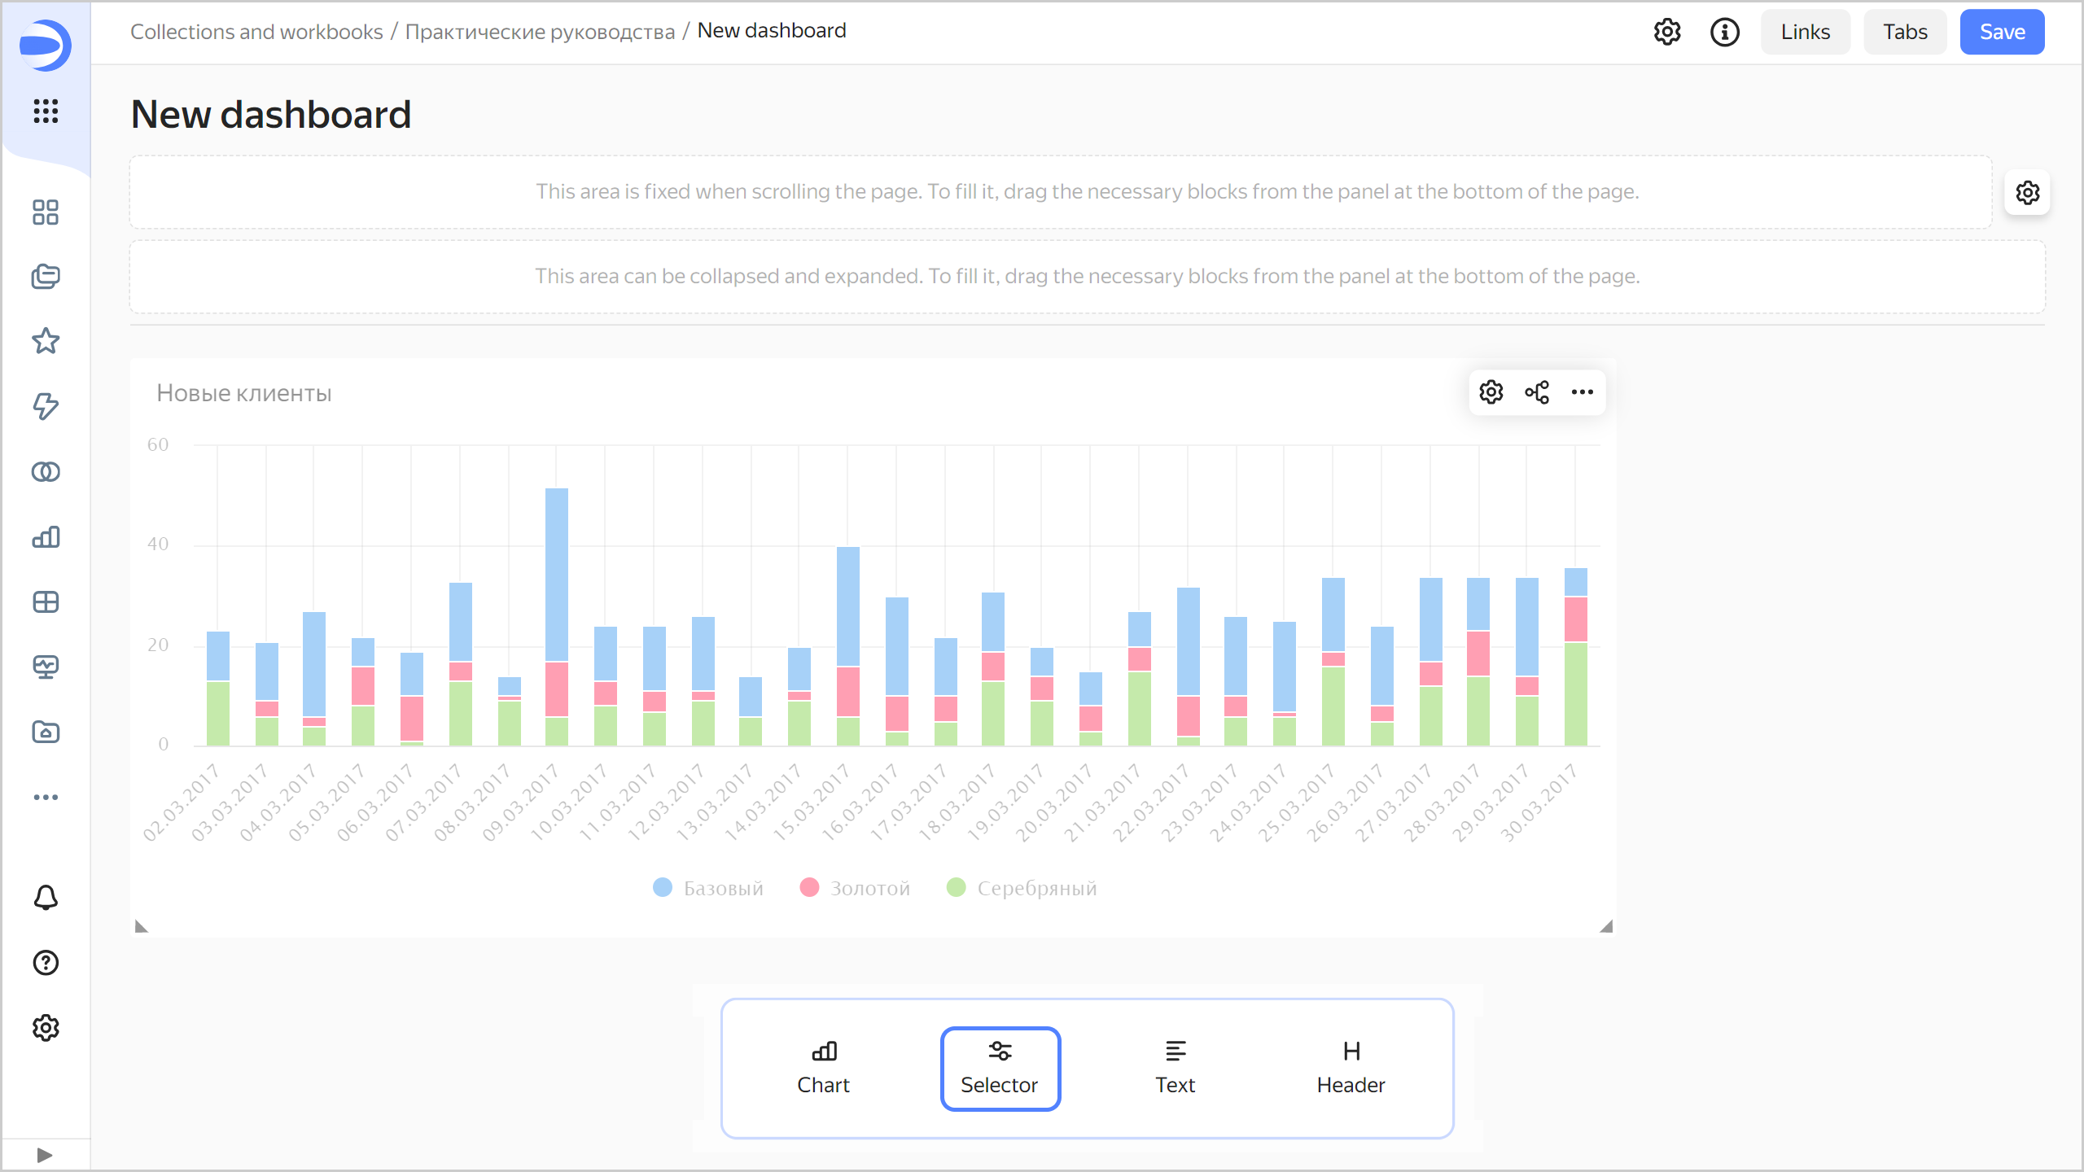Screen dimensions: 2084x1172
Task: Select Selector block in bottom panel
Action: 1000,1068
